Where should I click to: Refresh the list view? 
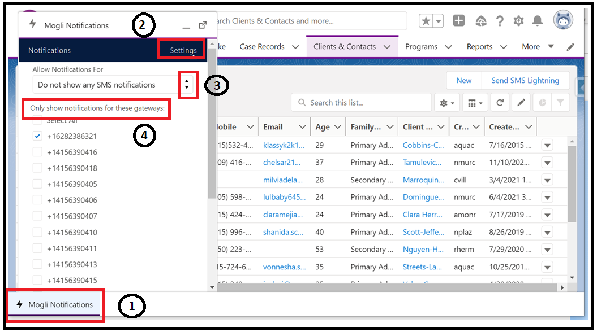500,103
